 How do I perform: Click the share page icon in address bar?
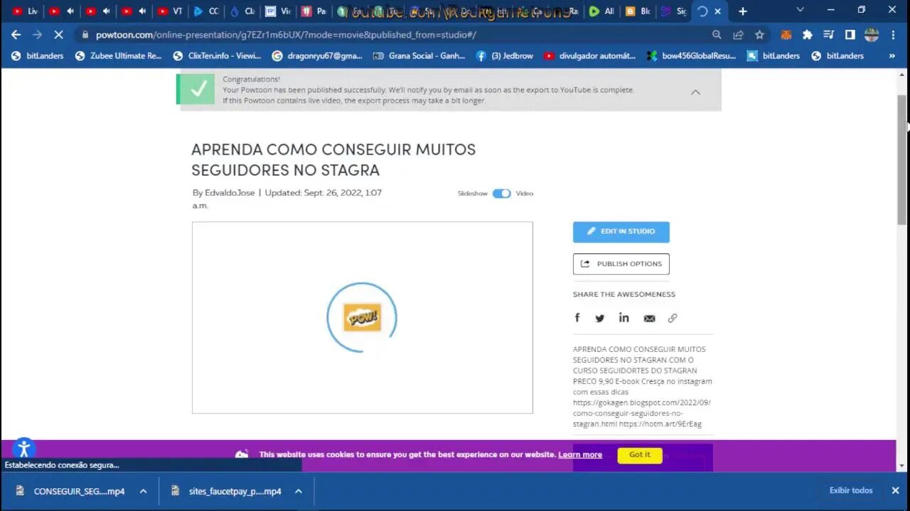tap(738, 35)
